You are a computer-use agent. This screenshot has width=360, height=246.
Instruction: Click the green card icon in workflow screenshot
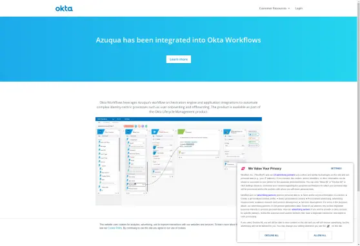coord(181,132)
